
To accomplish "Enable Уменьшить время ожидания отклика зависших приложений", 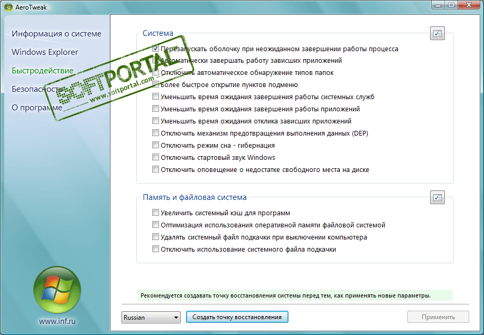I will (x=155, y=121).
